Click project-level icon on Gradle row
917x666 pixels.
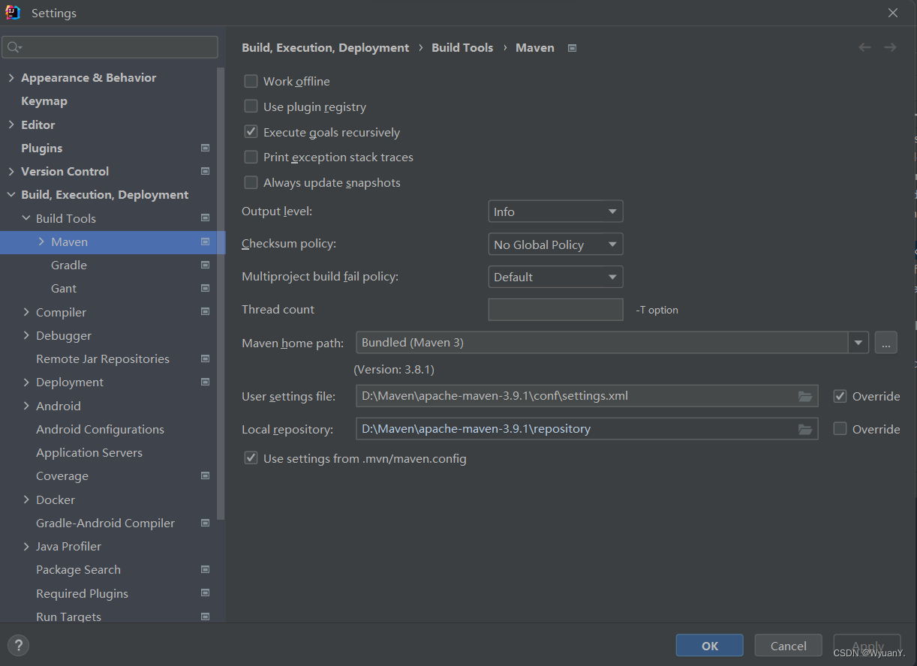[205, 265]
